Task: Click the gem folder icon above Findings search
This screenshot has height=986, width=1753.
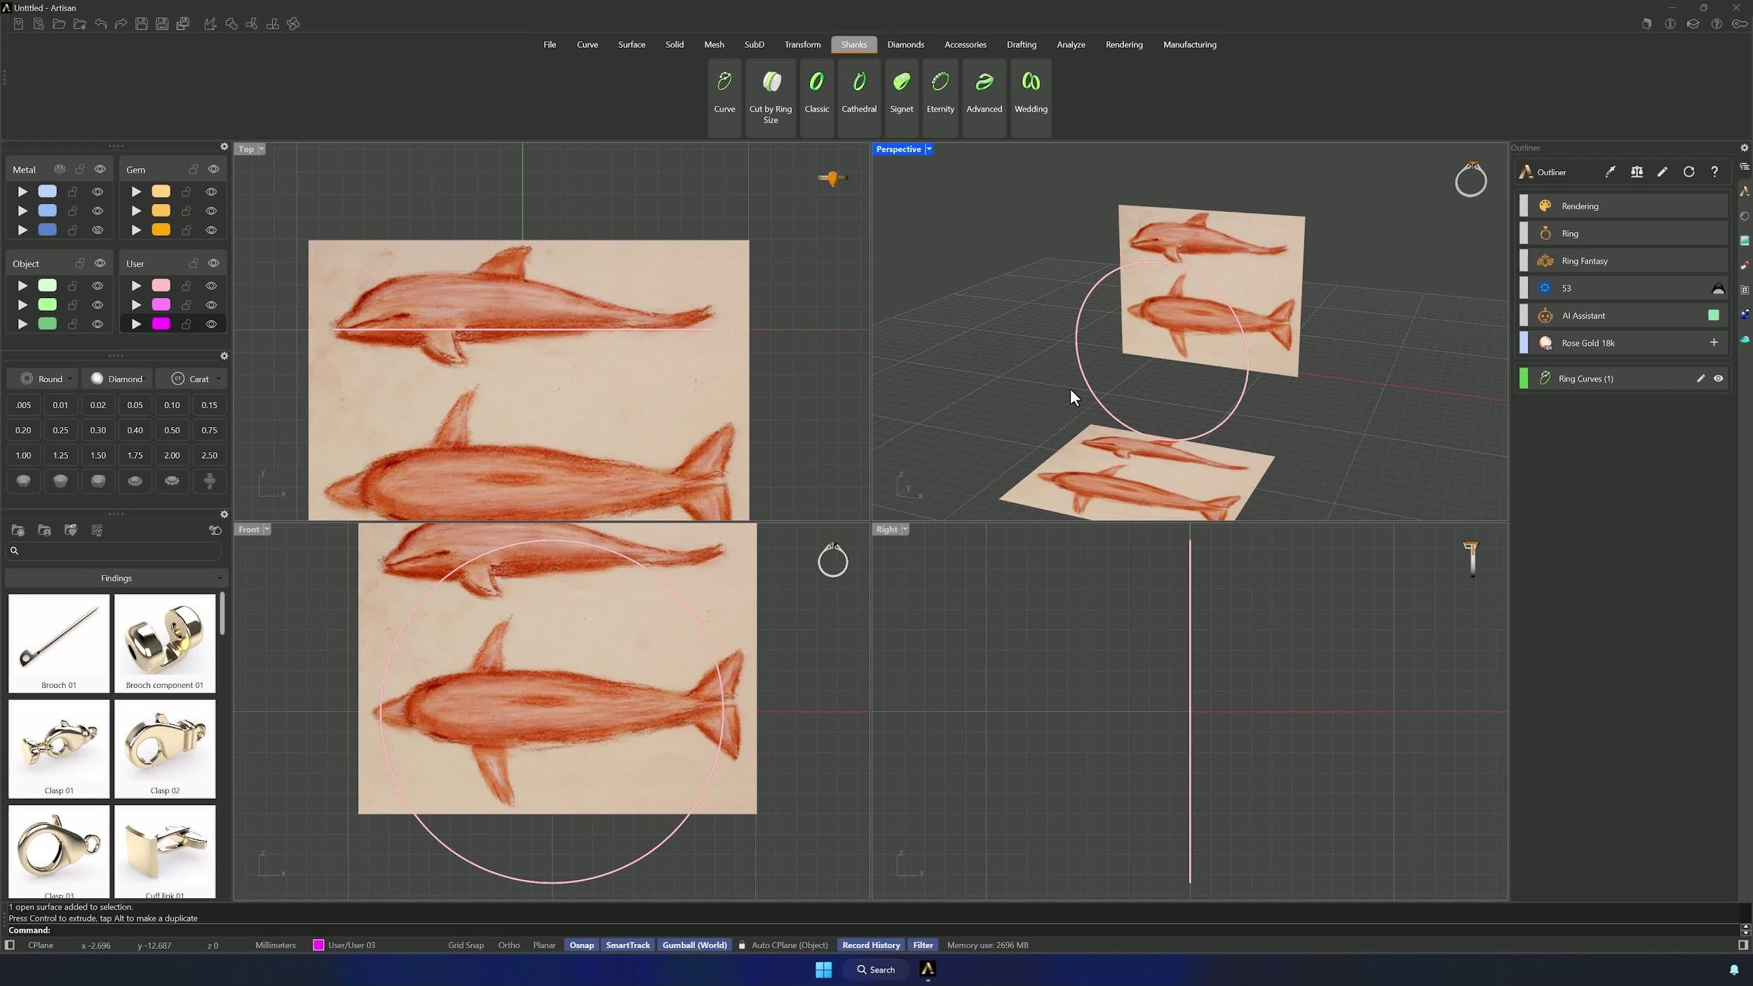Action: [71, 531]
